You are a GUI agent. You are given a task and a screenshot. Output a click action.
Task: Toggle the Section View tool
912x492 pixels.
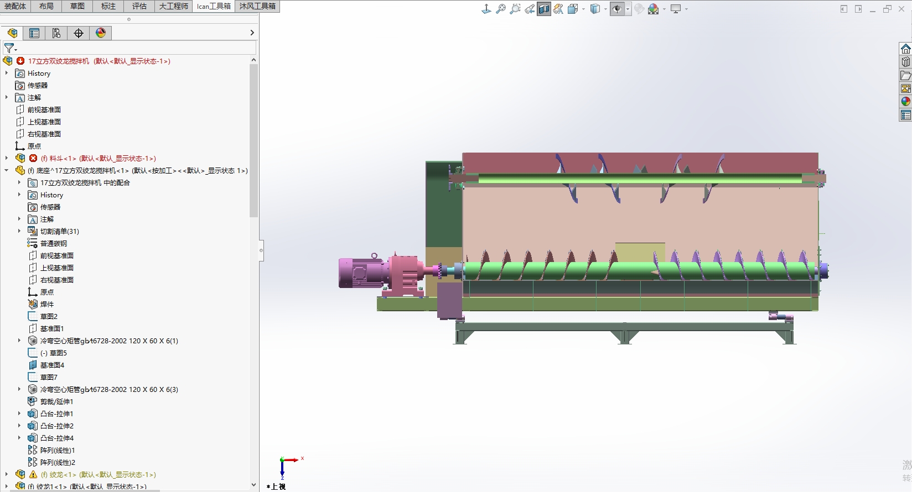click(544, 9)
